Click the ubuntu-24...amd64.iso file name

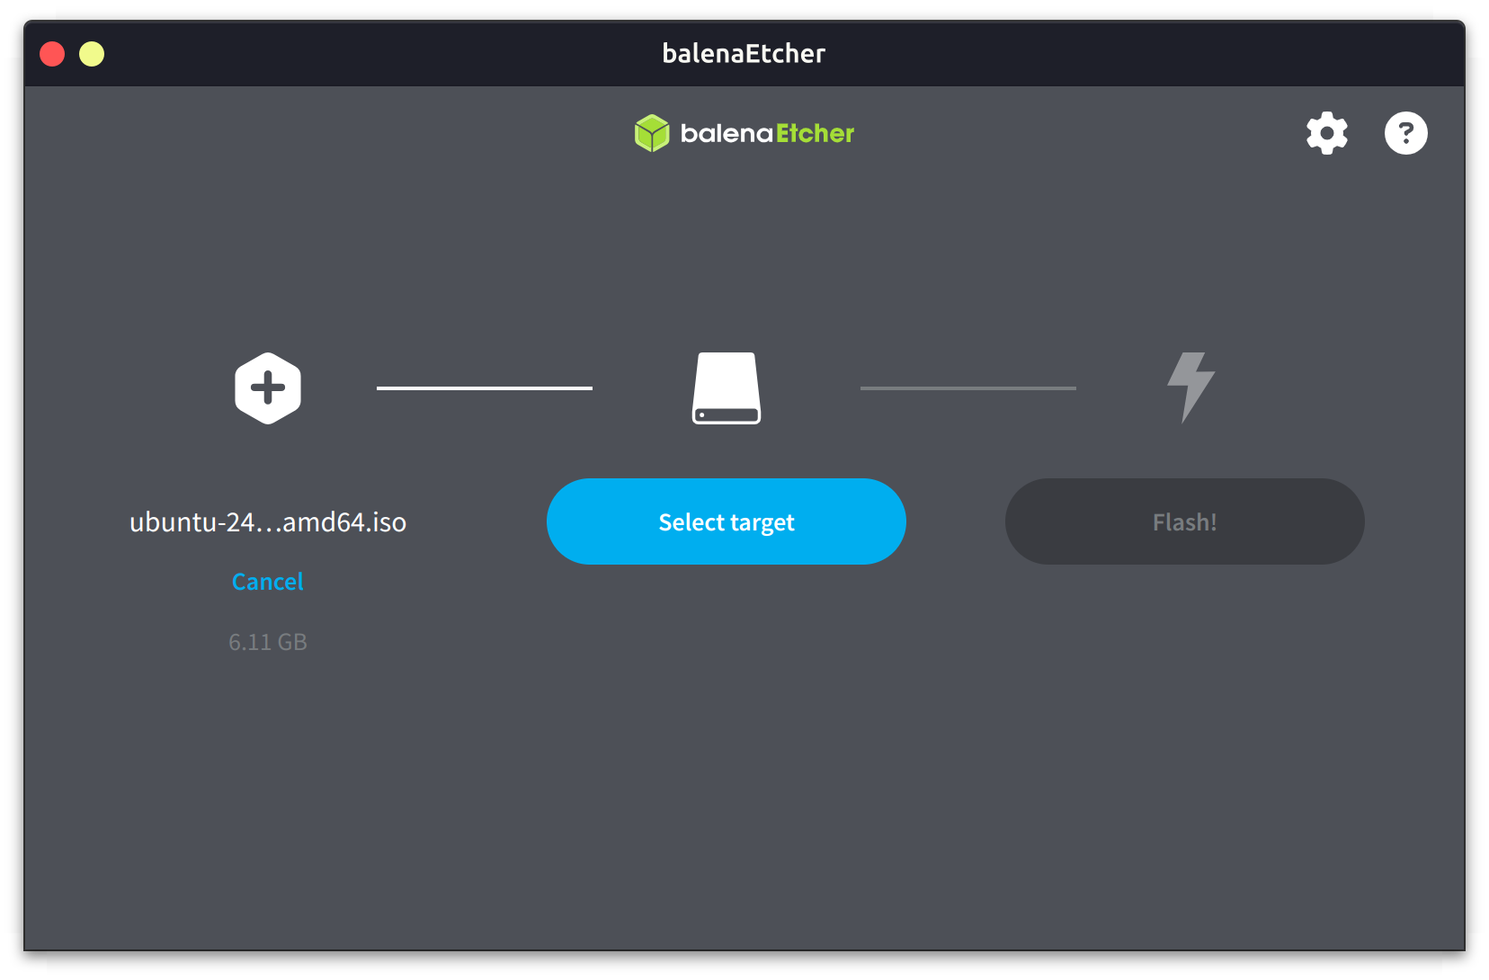(x=268, y=522)
